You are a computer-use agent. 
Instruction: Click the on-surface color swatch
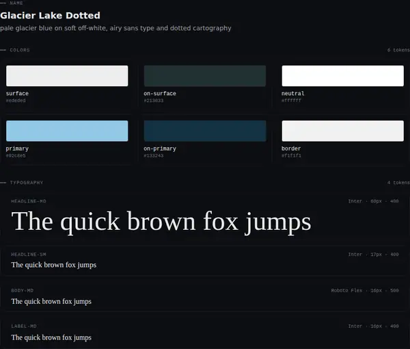[205, 76]
